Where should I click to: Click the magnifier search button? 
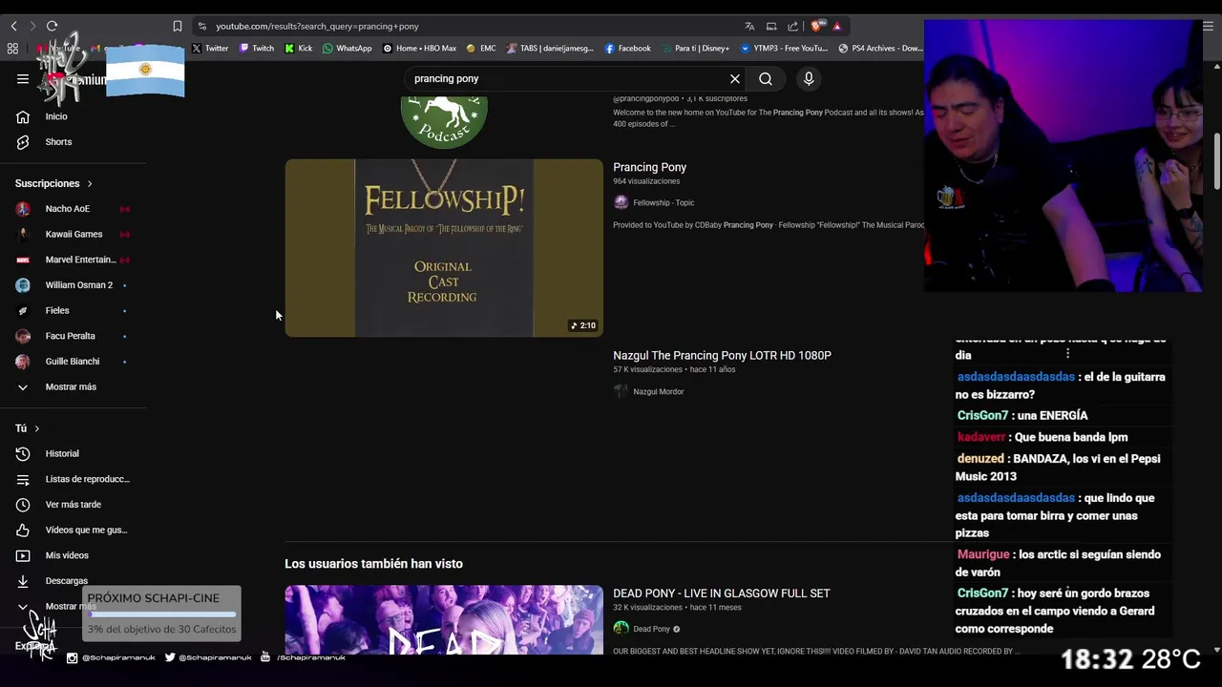[766, 79]
